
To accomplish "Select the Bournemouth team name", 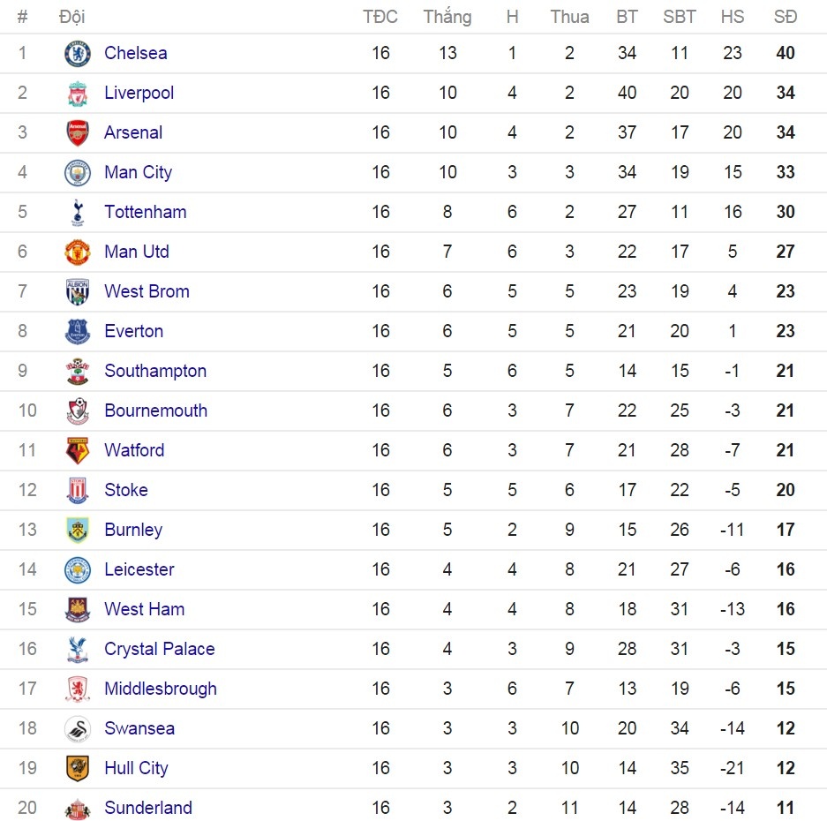I will click(x=155, y=410).
